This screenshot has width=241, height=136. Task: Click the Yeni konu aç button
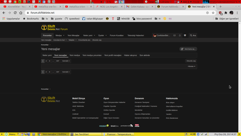click(188, 49)
